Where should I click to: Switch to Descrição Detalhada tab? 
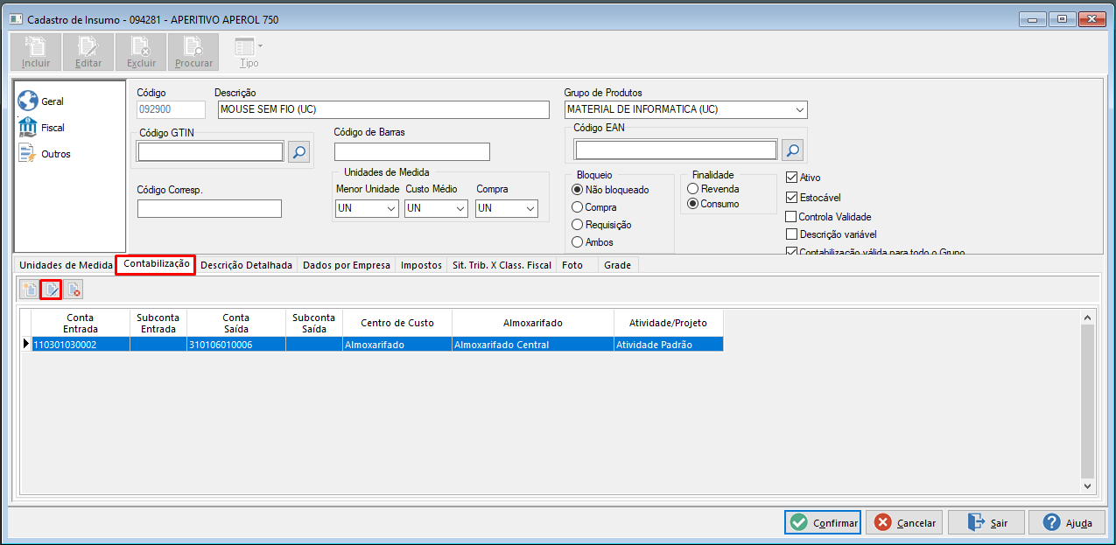[246, 265]
